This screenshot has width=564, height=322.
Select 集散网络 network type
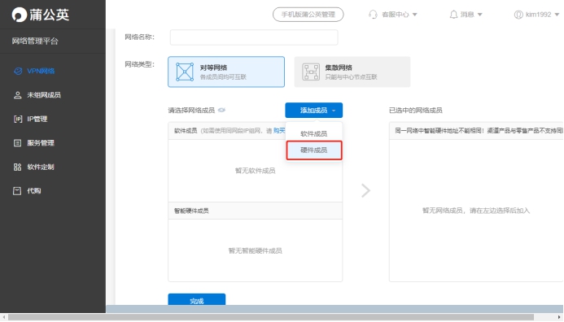352,72
